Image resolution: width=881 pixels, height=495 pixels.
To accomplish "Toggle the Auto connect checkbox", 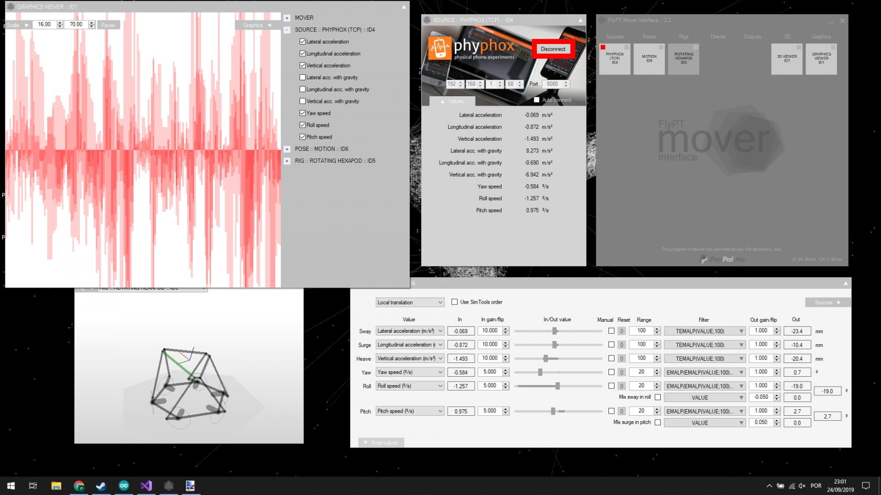I will (536, 100).
